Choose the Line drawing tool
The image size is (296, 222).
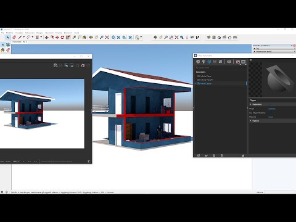point(20,37)
